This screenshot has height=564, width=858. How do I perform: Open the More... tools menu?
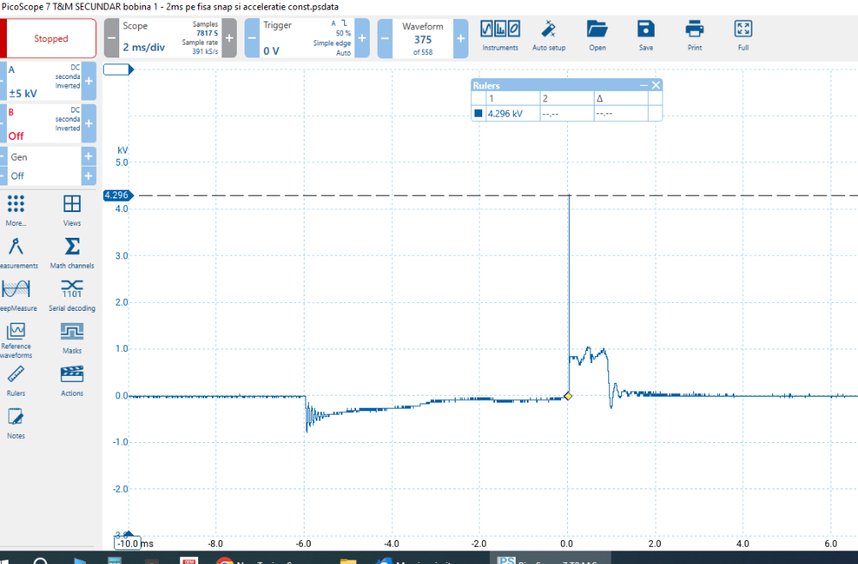[15, 209]
